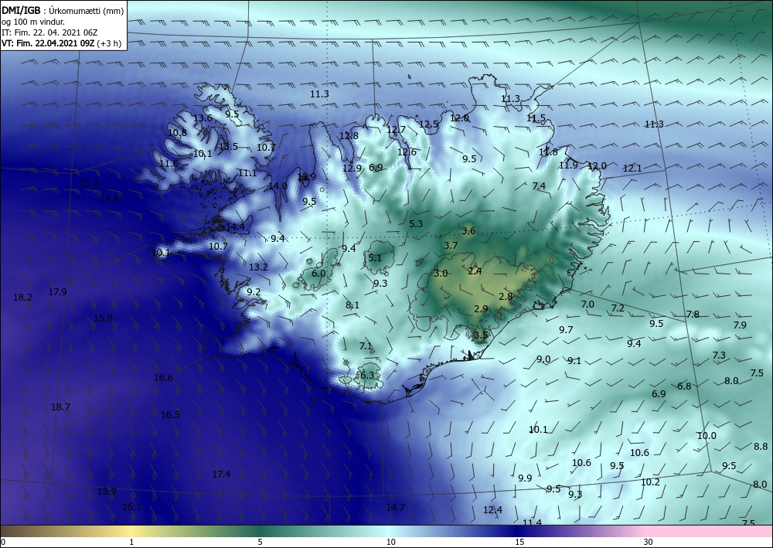Click the map value '15.2'
This screenshot has height=548, width=773.
tap(89, 183)
